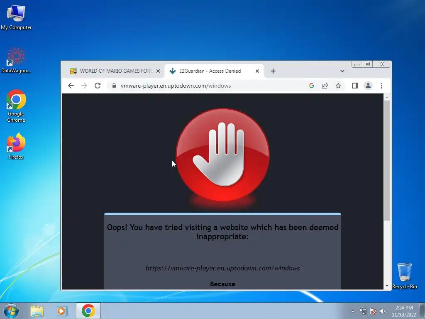
Task: Click the network tray icon
Action: [x=363, y=311]
